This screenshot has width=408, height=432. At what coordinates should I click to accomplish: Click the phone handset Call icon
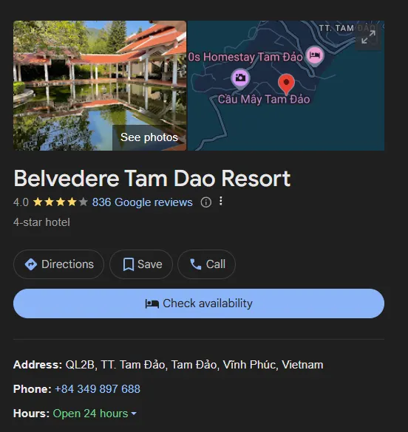(x=196, y=264)
